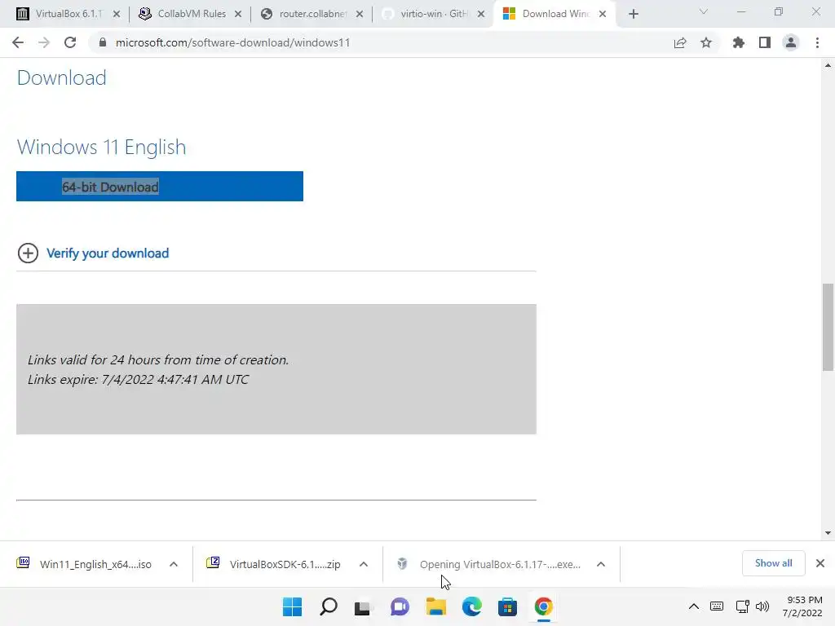Screen dimensions: 835x626
Task: Expand options for VirtualBox exe download
Action: 601,564
